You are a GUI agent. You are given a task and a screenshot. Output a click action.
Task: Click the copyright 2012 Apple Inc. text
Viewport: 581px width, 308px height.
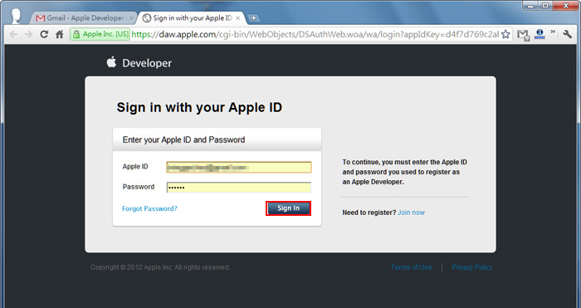(160, 267)
